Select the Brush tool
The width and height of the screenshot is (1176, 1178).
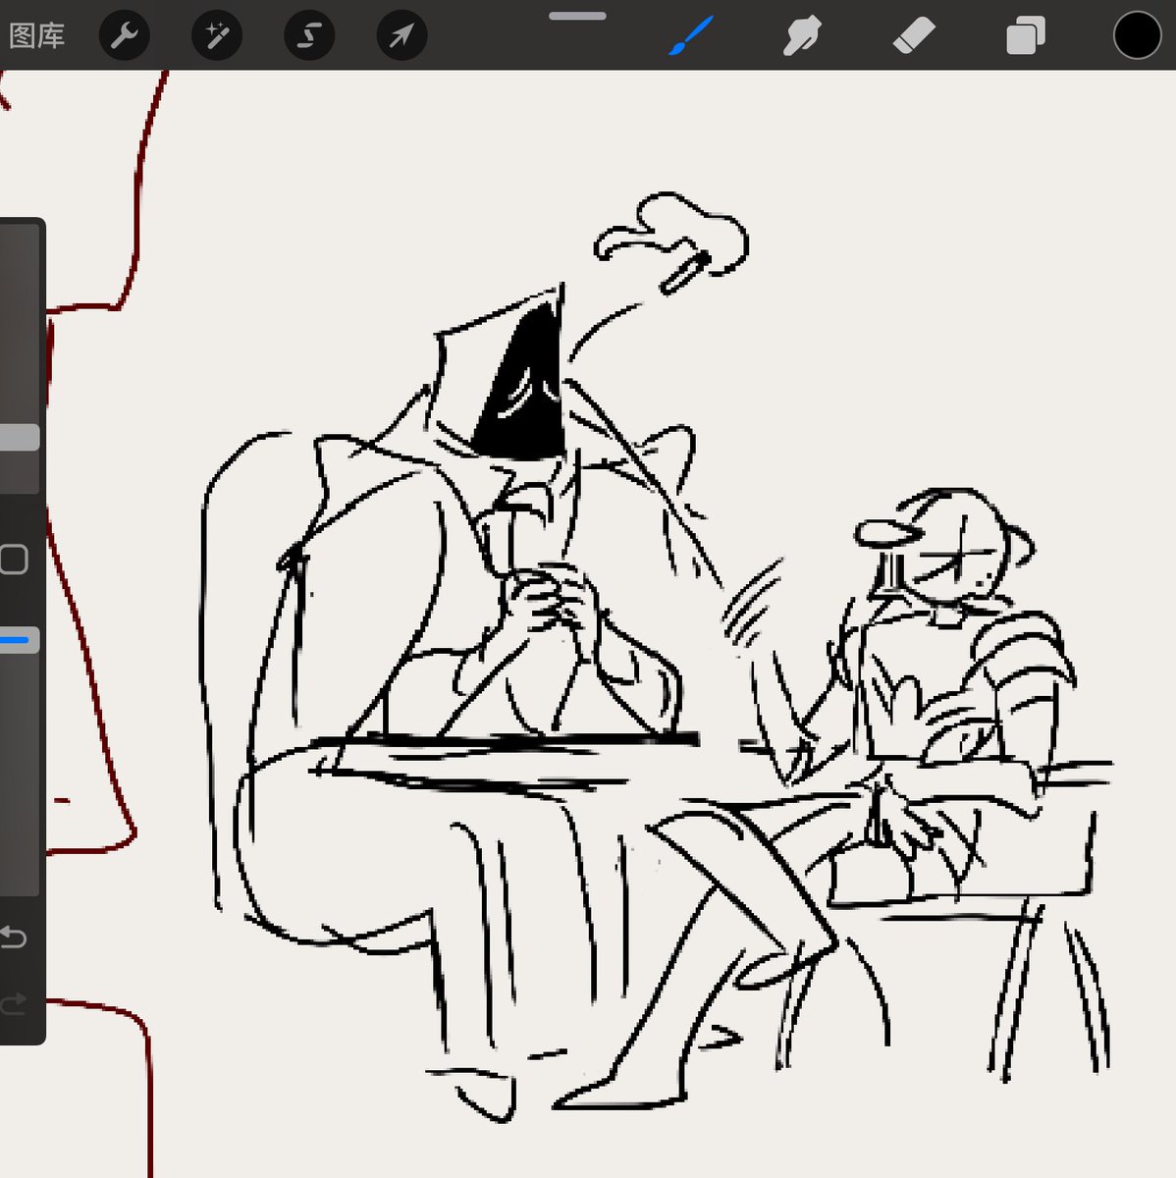[691, 36]
